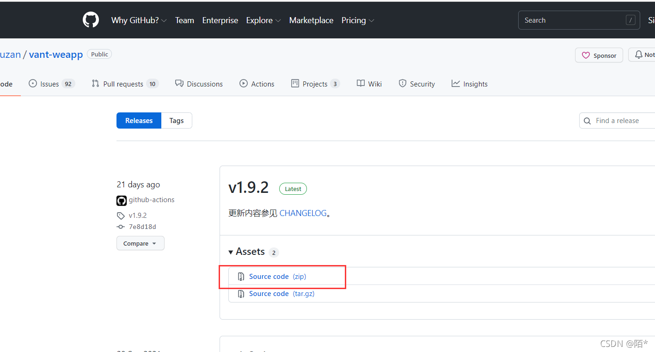Switch to the Discussions tab
This screenshot has width=655, height=352.
(x=199, y=84)
